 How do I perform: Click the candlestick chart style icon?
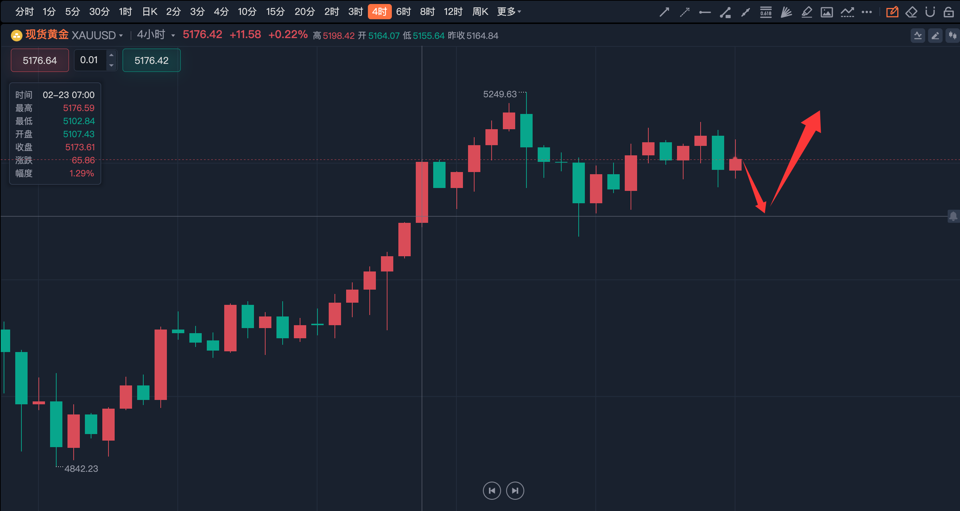click(x=952, y=36)
